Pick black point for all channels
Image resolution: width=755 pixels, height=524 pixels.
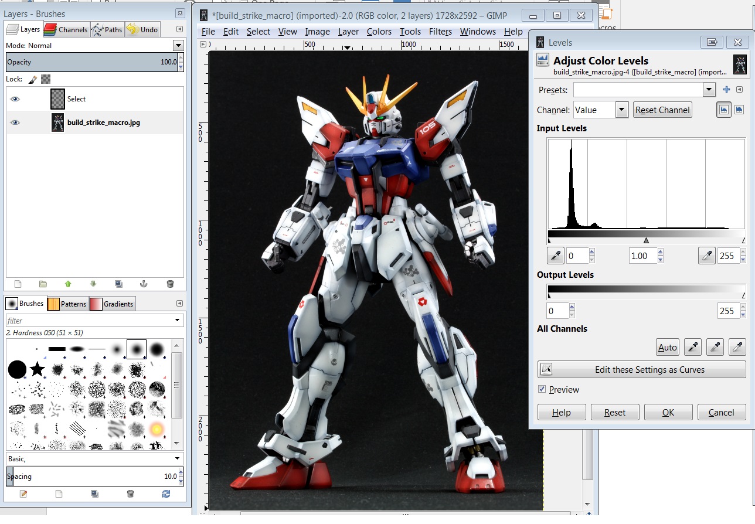click(x=693, y=347)
